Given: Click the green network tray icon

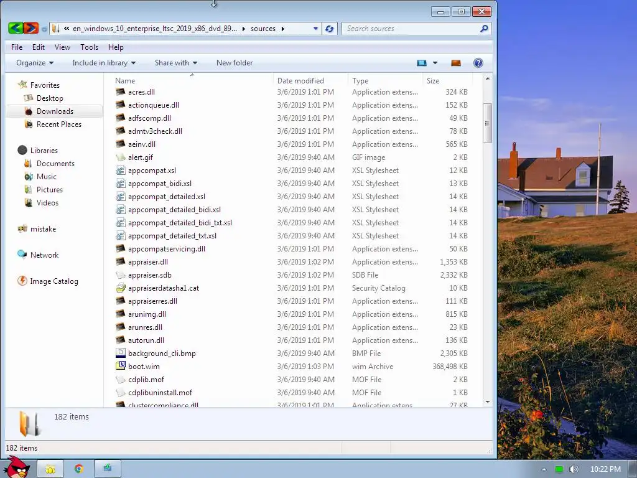Looking at the screenshot, I should point(559,469).
